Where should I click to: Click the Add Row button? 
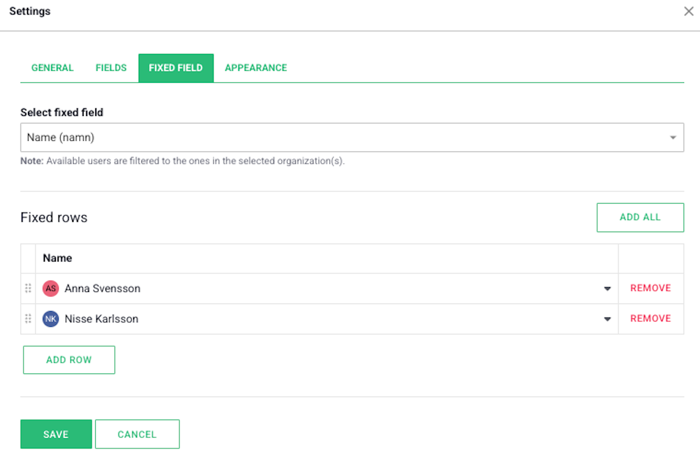click(x=69, y=360)
